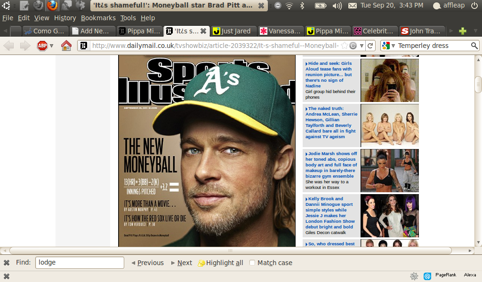
Task: Open the Adblock Plus dropdown arrow
Action: (51, 46)
